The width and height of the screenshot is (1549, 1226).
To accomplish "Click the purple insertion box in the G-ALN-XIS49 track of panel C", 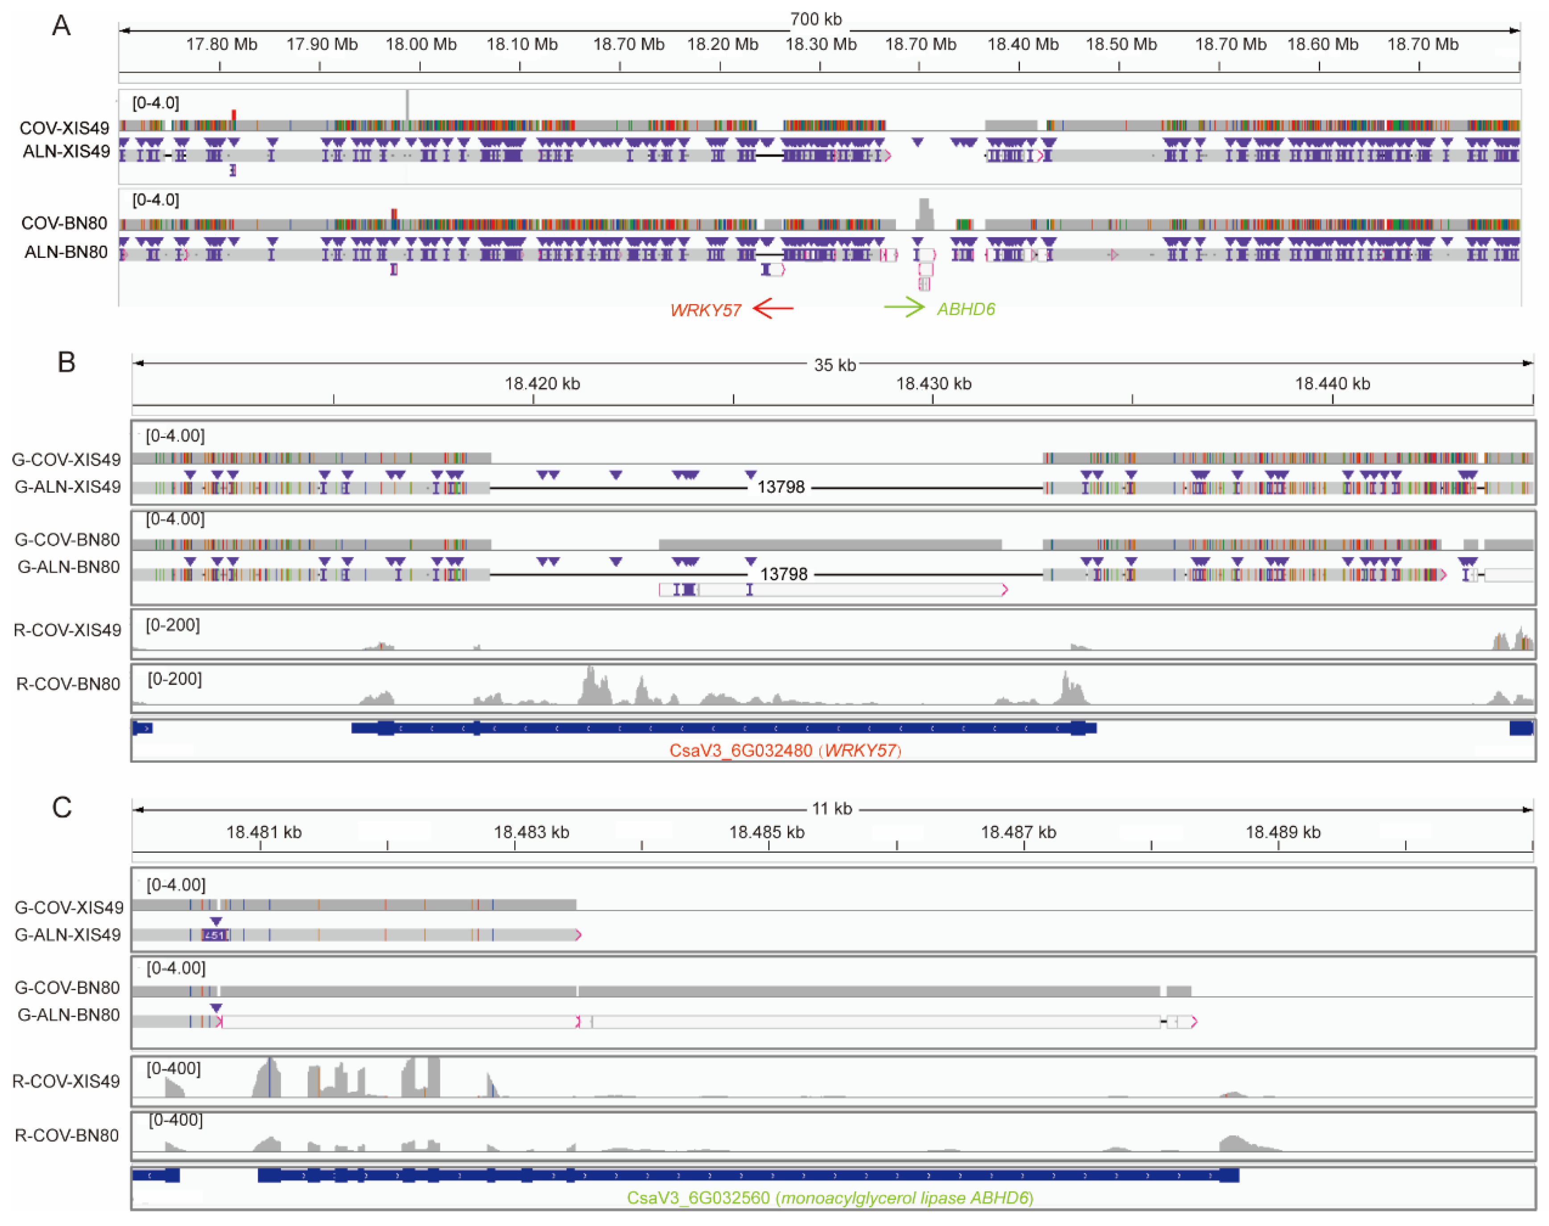I will coord(215,935).
